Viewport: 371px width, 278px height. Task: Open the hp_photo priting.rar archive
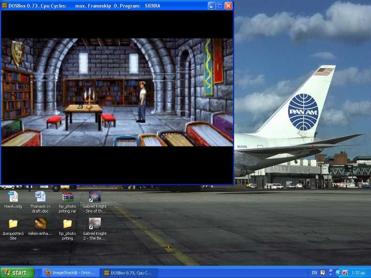point(68,197)
